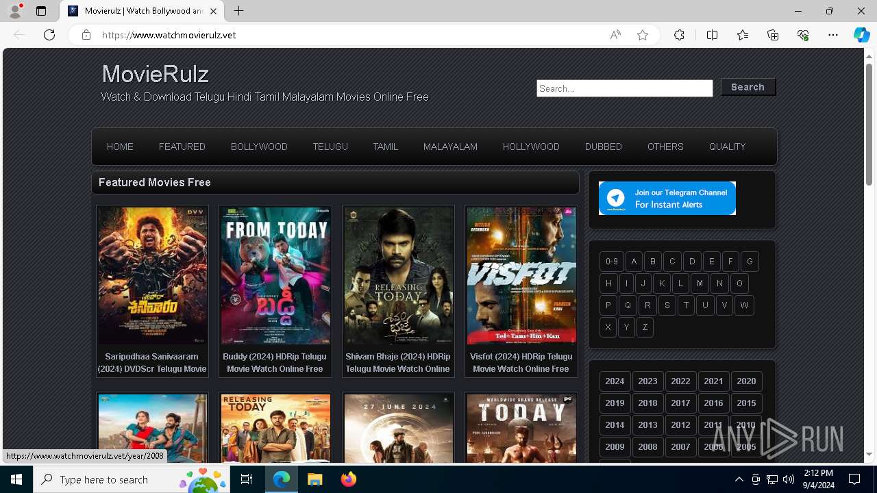Open Microsoft Edge taskbar icon
Viewport: 877px width, 493px height.
(282, 479)
